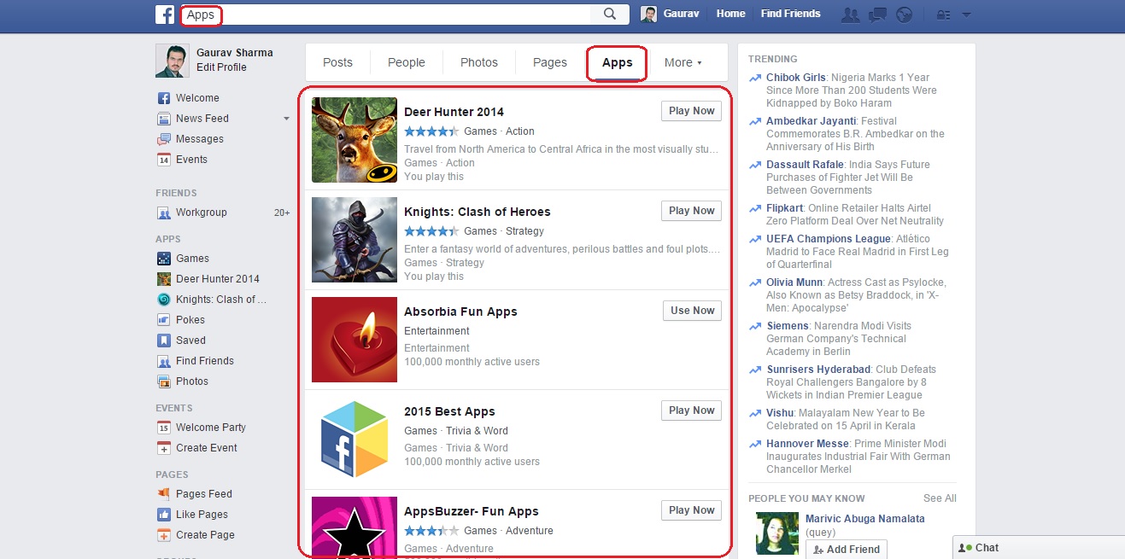Expand the More dropdown tab
This screenshot has width=1125, height=559.
683,62
